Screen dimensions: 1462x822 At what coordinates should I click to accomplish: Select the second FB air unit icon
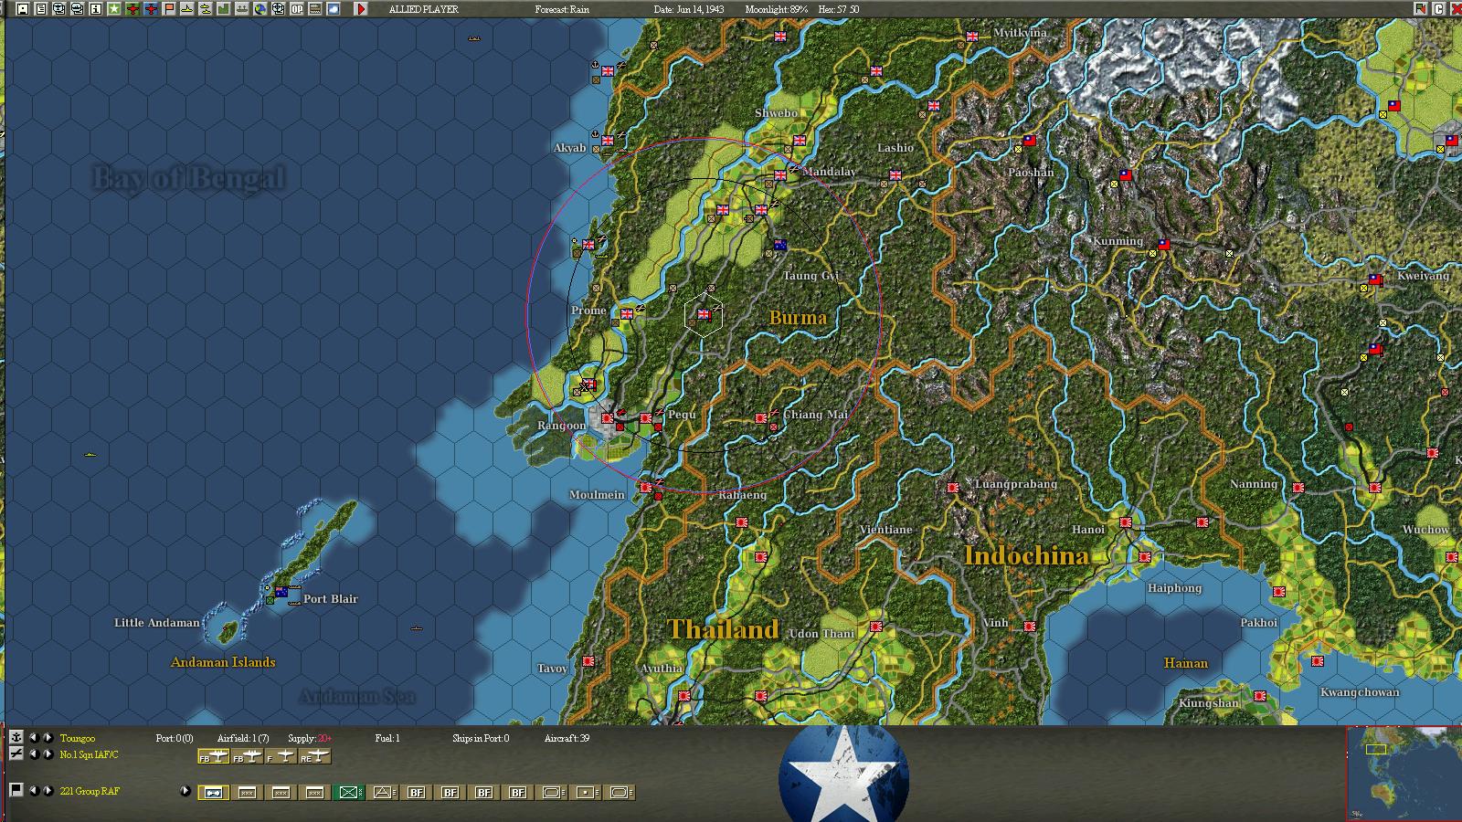click(x=248, y=756)
